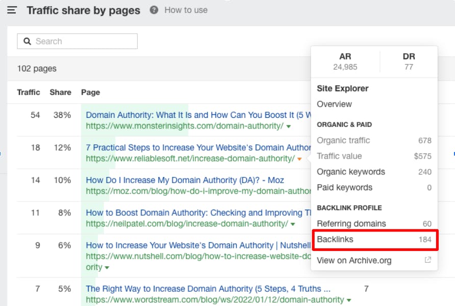Open 'Domain Authority: What It Is' page title

(198, 115)
